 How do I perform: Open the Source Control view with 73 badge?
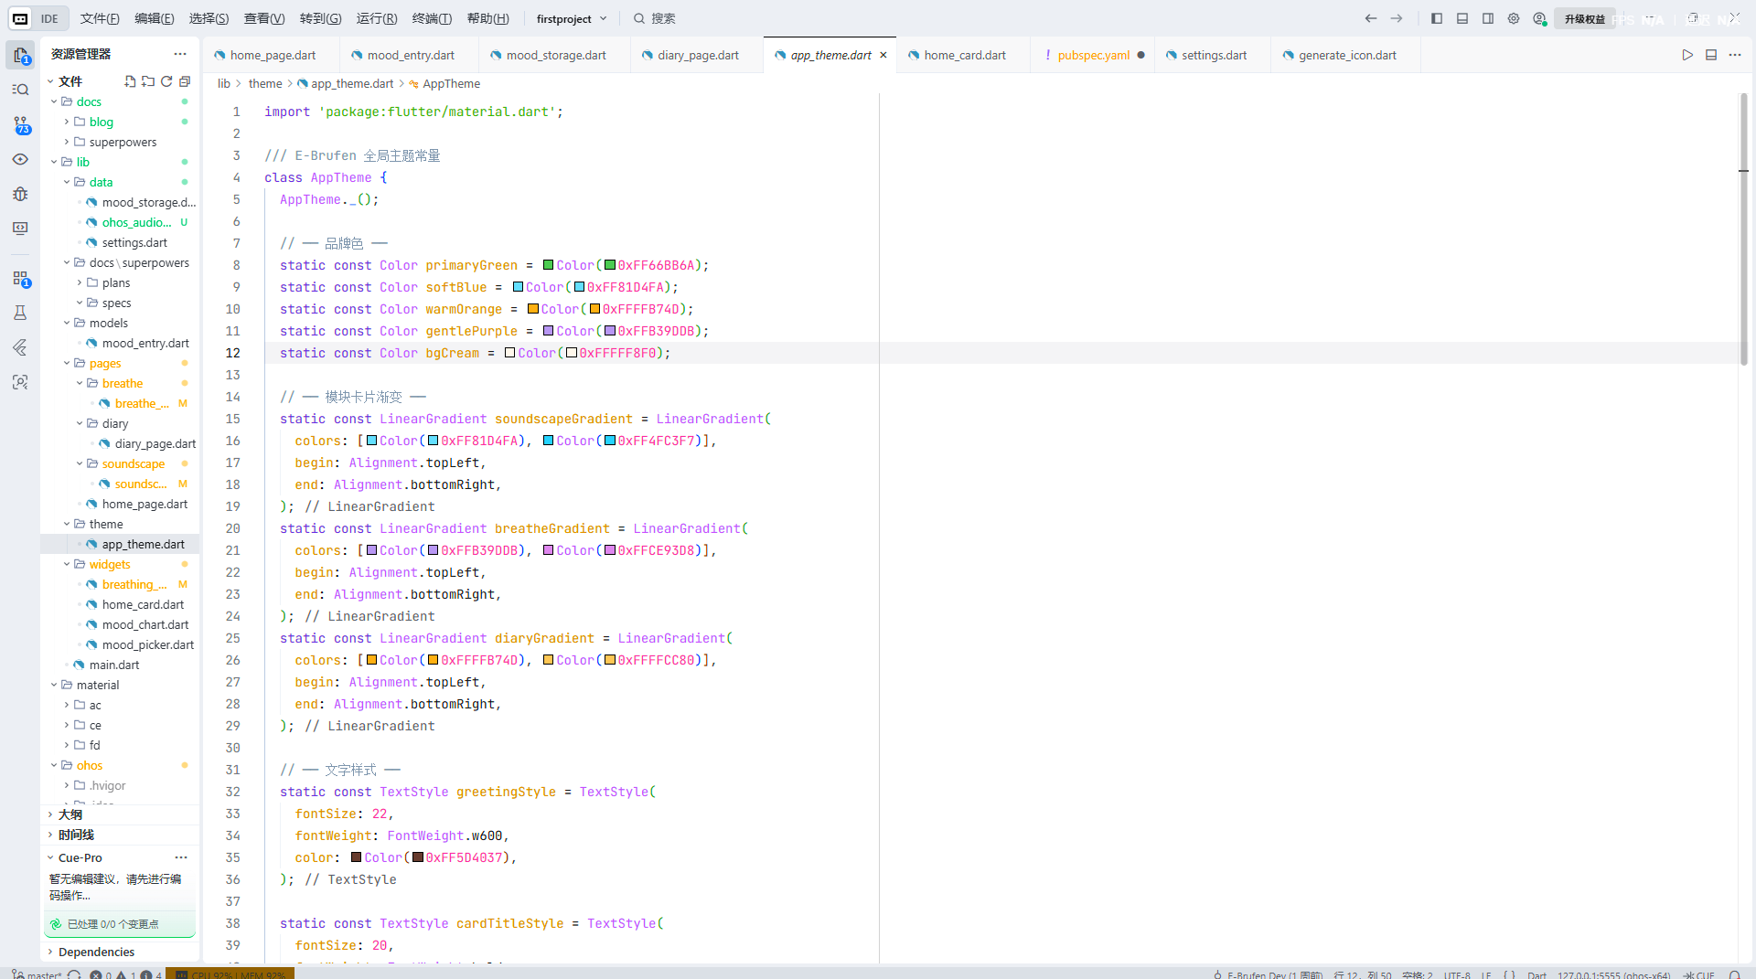pyautogui.click(x=20, y=125)
